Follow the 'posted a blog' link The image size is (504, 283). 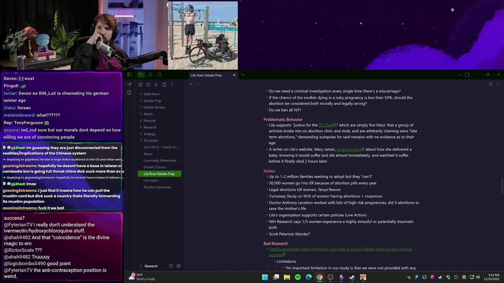point(350,149)
